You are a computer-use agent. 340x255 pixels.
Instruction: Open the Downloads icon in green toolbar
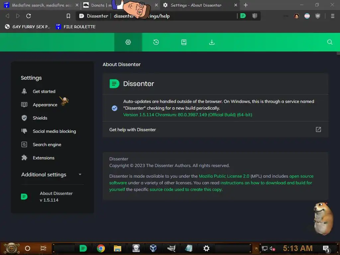212,42
